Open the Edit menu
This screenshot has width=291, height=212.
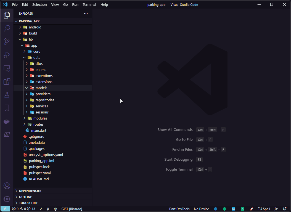[x=25, y=4]
